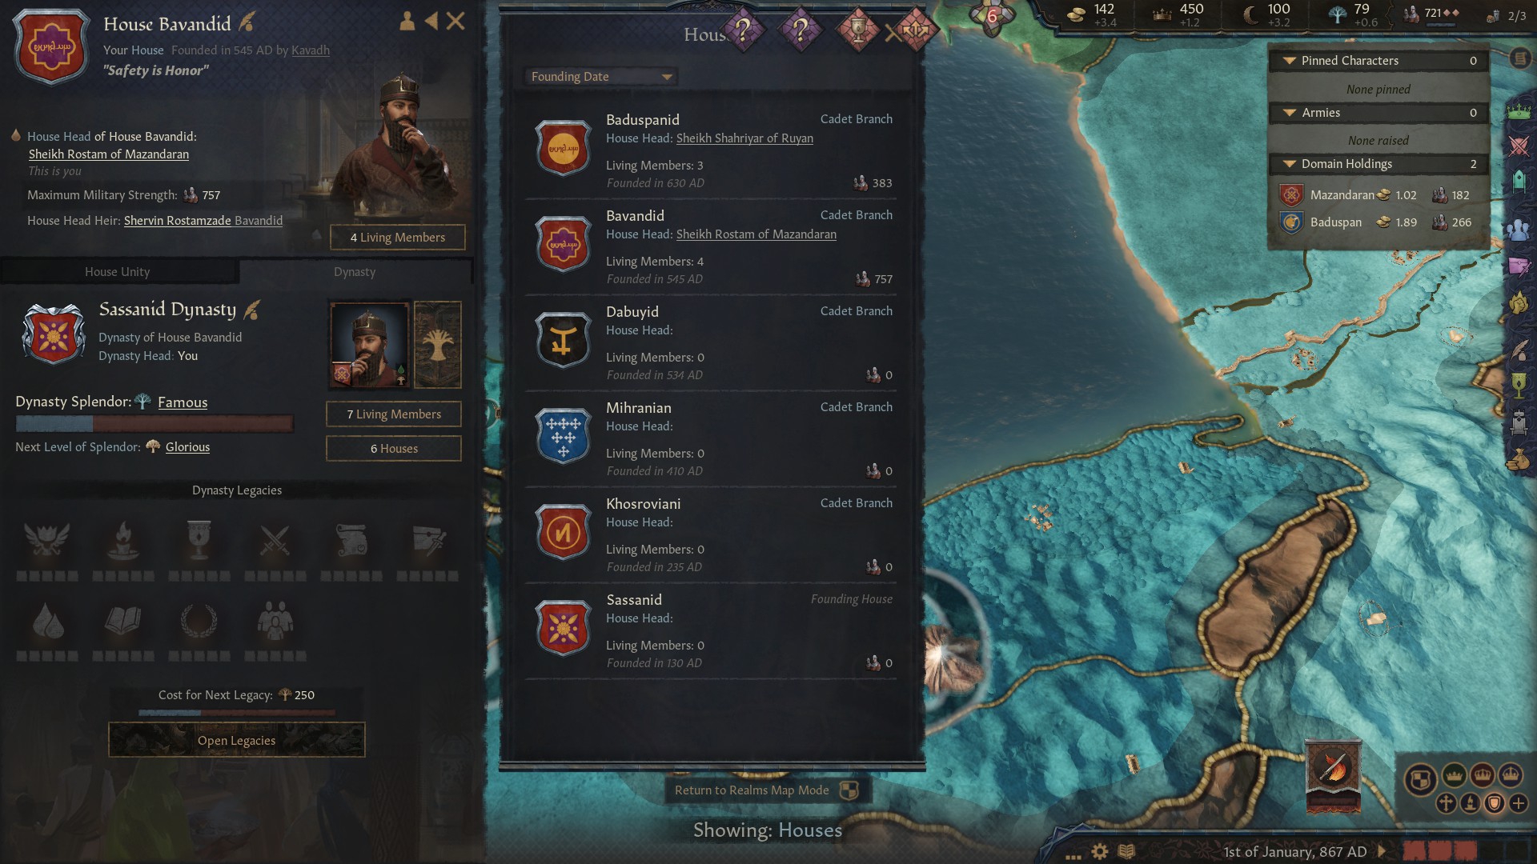Toggle the Realms shield map mode
This screenshot has width=1537, height=864.
[1420, 779]
